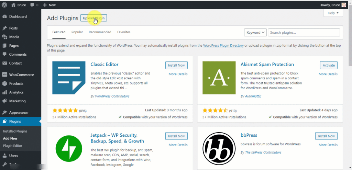The image size is (352, 170).
Task: Open the WordPress Plugin Directory link
Action: [223, 45]
